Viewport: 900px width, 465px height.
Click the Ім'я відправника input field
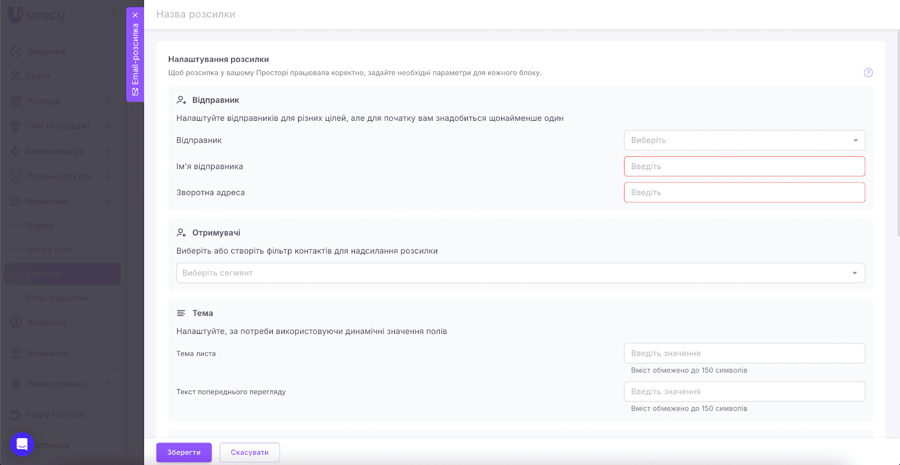[x=744, y=166]
